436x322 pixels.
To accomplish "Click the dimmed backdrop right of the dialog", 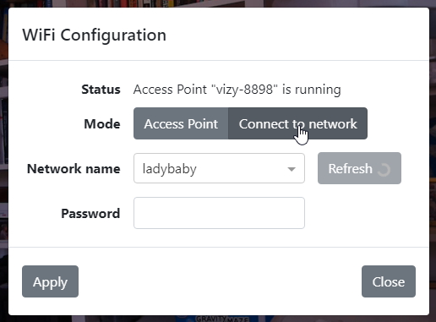I will 433,161.
